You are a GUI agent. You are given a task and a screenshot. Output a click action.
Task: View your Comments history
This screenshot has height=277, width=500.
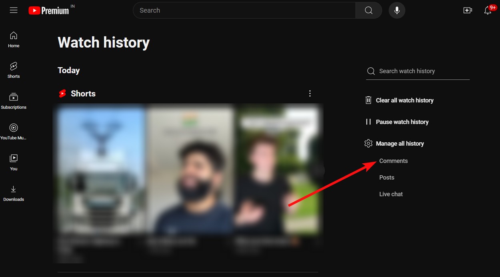pos(393,161)
